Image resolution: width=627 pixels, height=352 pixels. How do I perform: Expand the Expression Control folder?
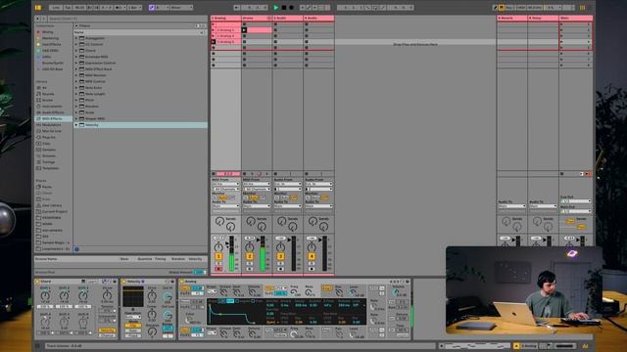pyautogui.click(x=76, y=63)
